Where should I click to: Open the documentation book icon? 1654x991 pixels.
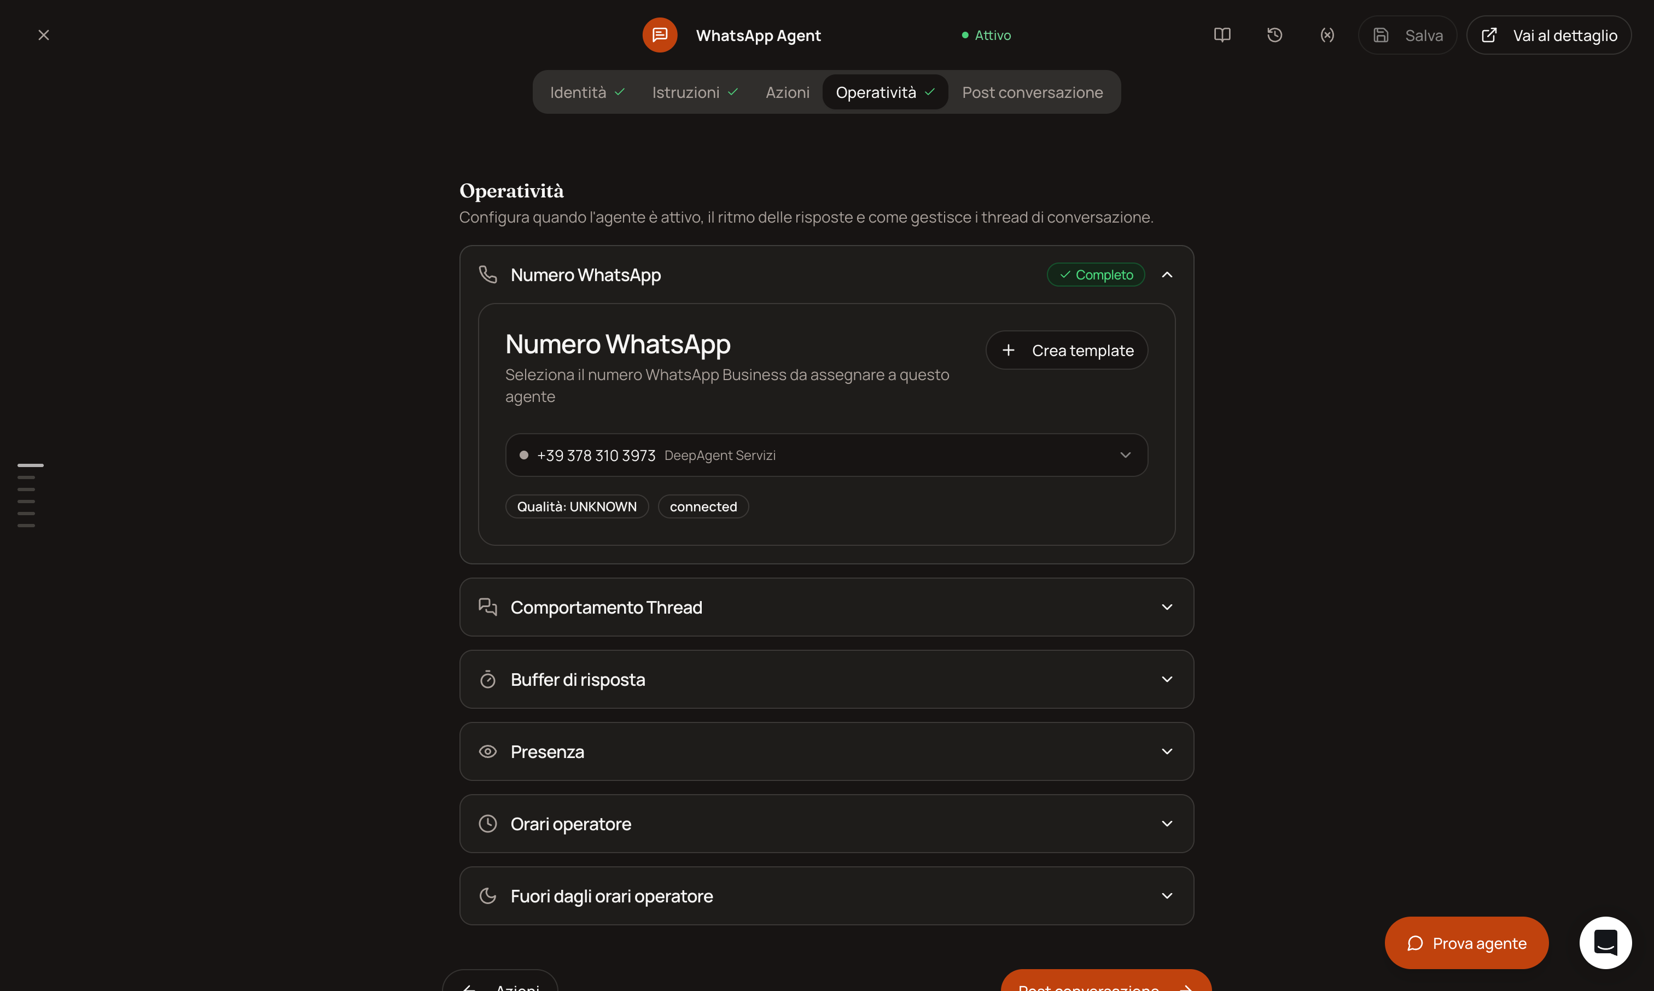click(x=1222, y=34)
